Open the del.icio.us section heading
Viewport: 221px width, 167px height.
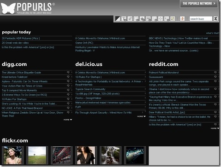point(89,64)
